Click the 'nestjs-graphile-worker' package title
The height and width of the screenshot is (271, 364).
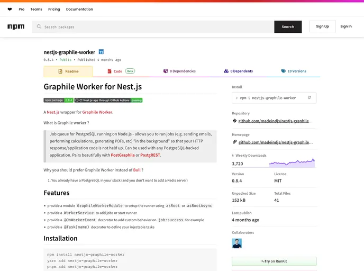pyautogui.click(x=69, y=52)
